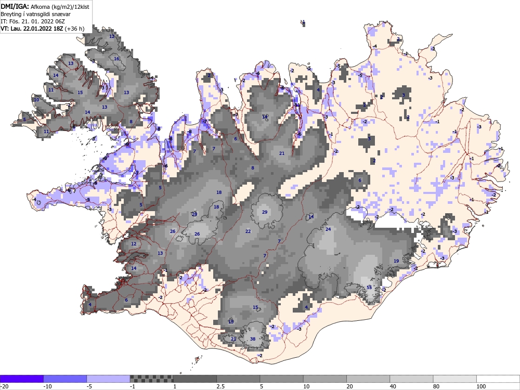
Task: Click the map value "16" in the Westfjords
Action: pyautogui.click(x=116, y=59)
